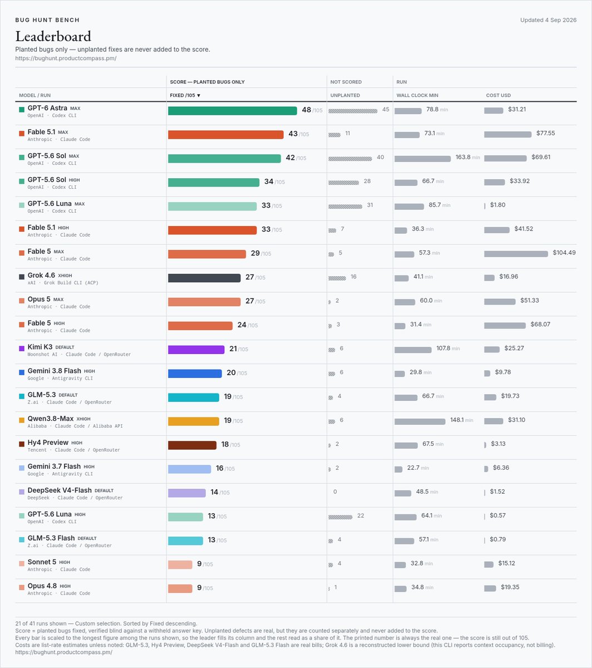Click the $104.49 cost value

(x=564, y=253)
